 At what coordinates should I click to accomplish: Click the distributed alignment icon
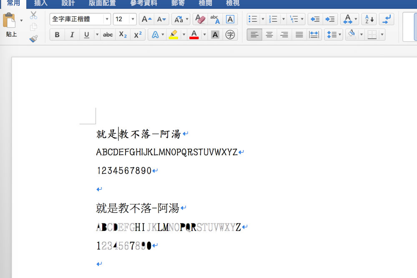coord(314,35)
